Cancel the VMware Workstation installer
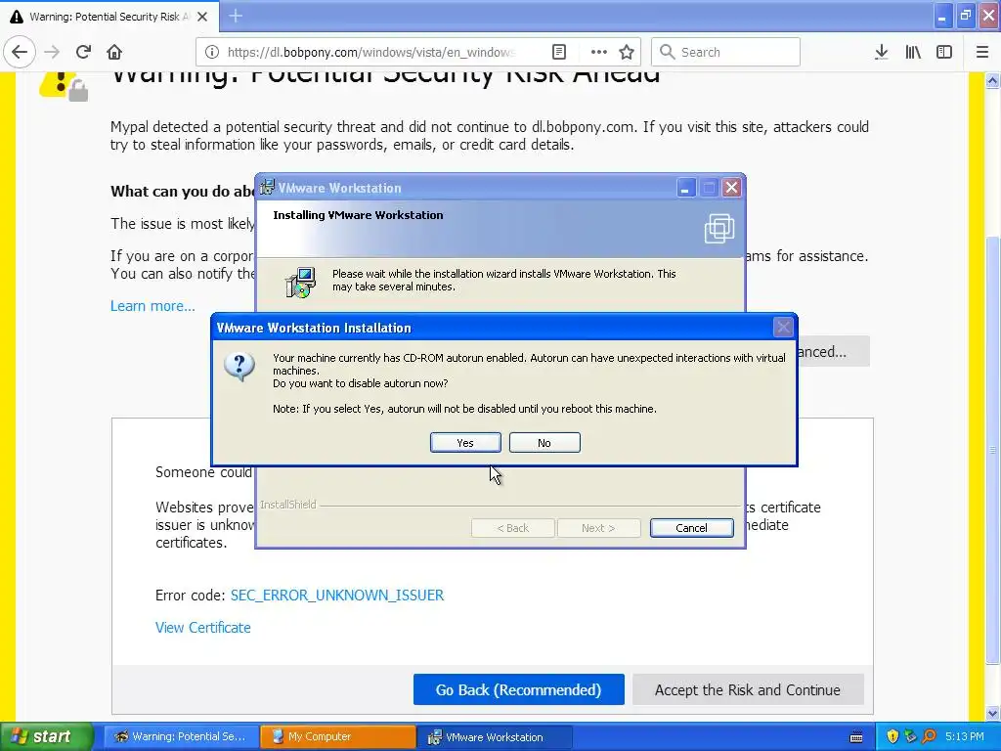Viewport: 1001px width, 751px height. point(691,528)
